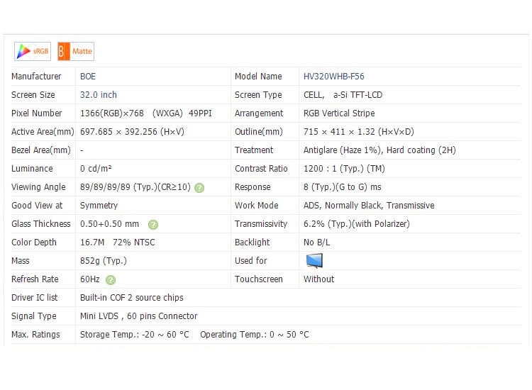This screenshot has width=532, height=390.
Task: Click the Antiglare treatment value
Action: (379, 150)
